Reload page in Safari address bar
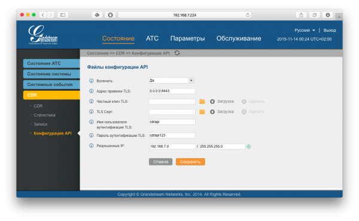 pos(248,15)
